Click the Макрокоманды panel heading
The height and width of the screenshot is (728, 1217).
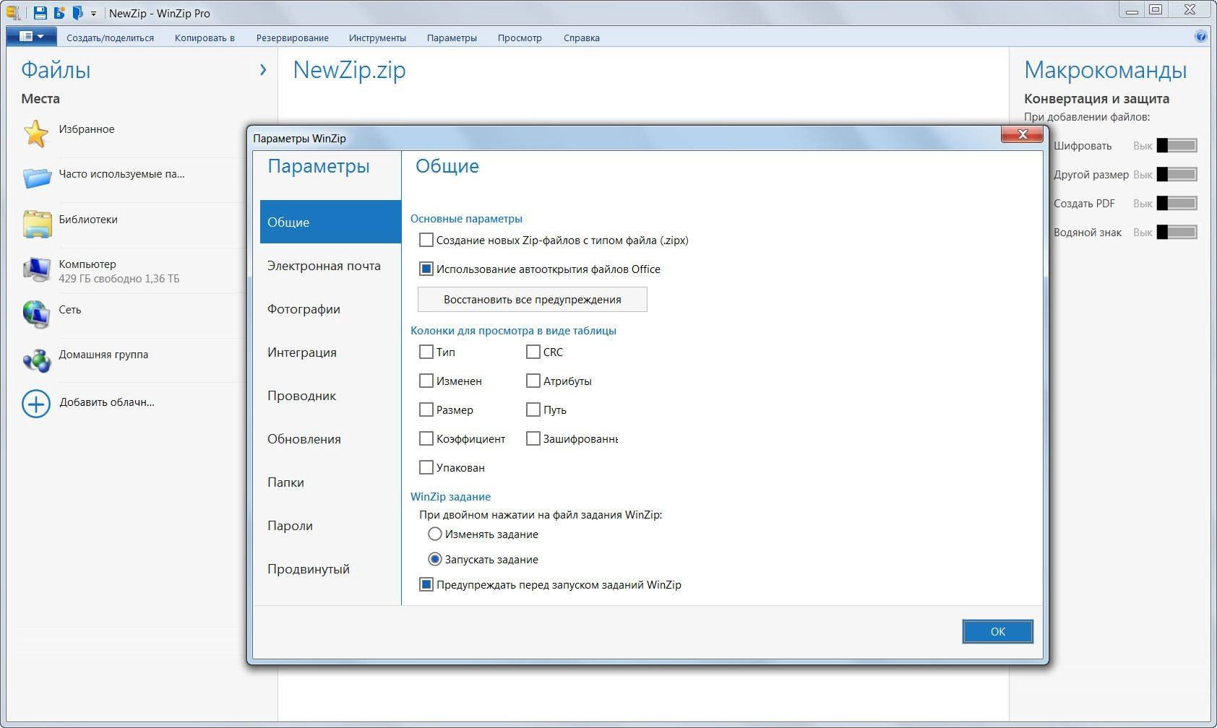click(x=1105, y=70)
